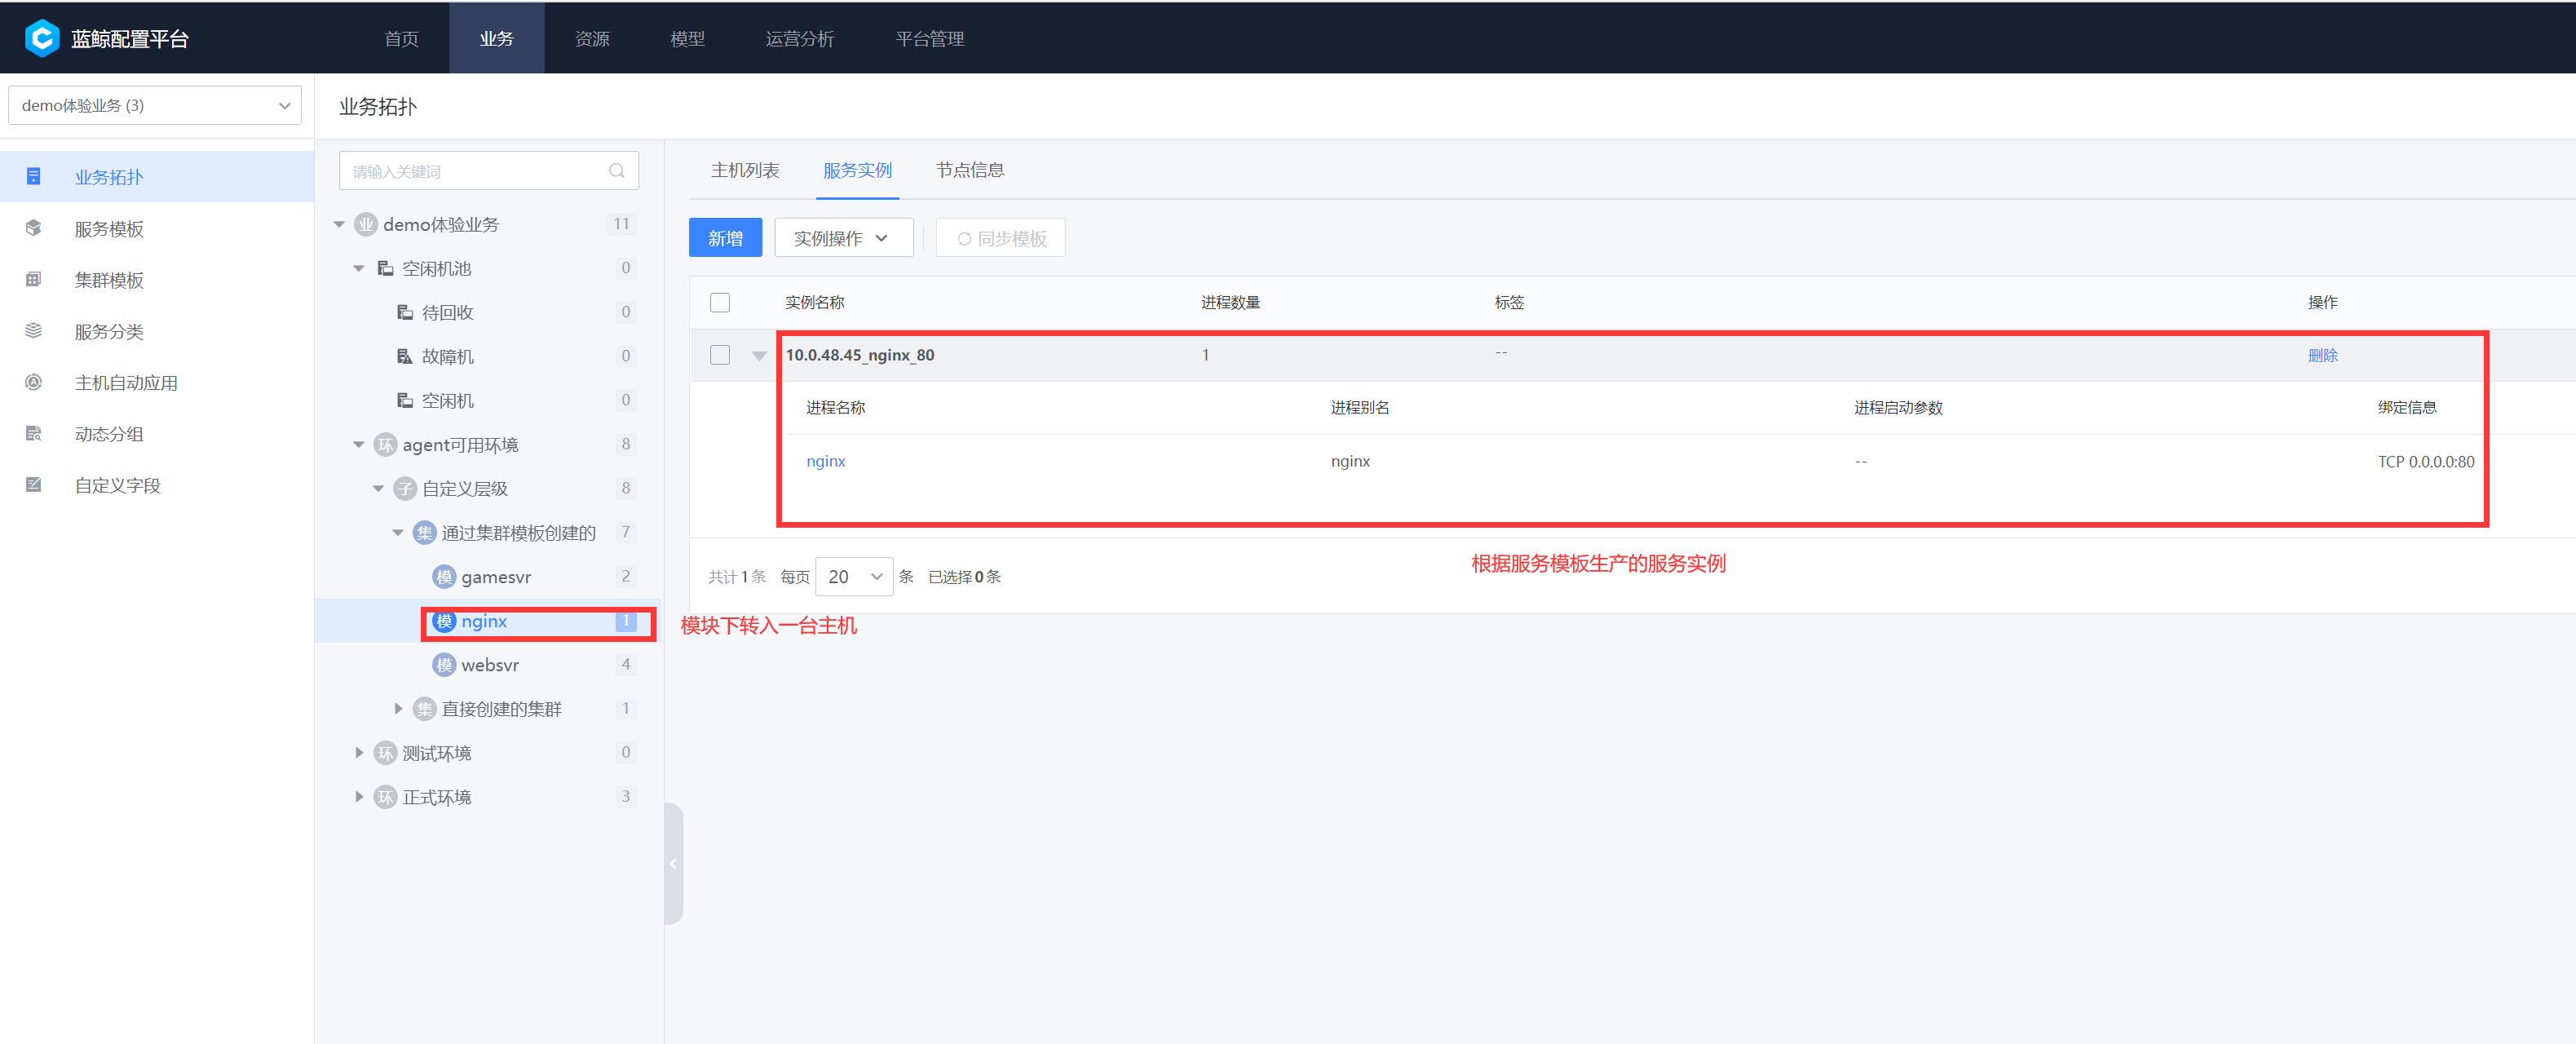Open the 资源 top menu
2576x1044 pixels.
point(592,38)
